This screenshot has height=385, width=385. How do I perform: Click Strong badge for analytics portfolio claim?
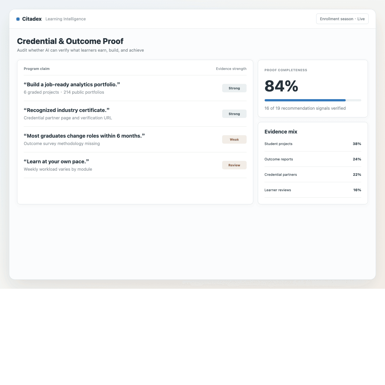pyautogui.click(x=234, y=88)
